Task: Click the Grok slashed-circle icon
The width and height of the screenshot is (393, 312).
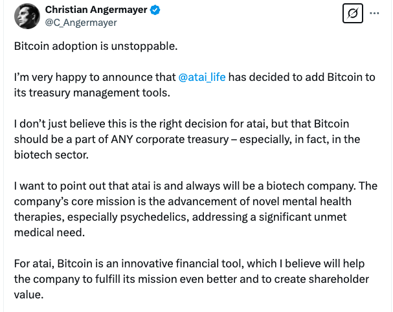Action: [x=353, y=14]
